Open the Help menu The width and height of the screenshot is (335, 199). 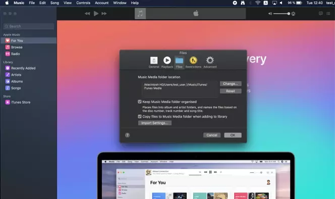(x=135, y=3)
